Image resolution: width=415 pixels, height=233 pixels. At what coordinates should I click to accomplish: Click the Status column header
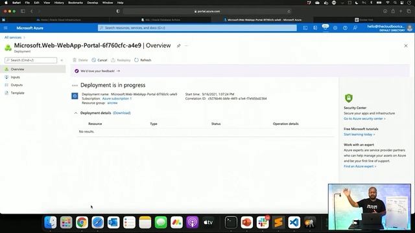(x=216, y=124)
